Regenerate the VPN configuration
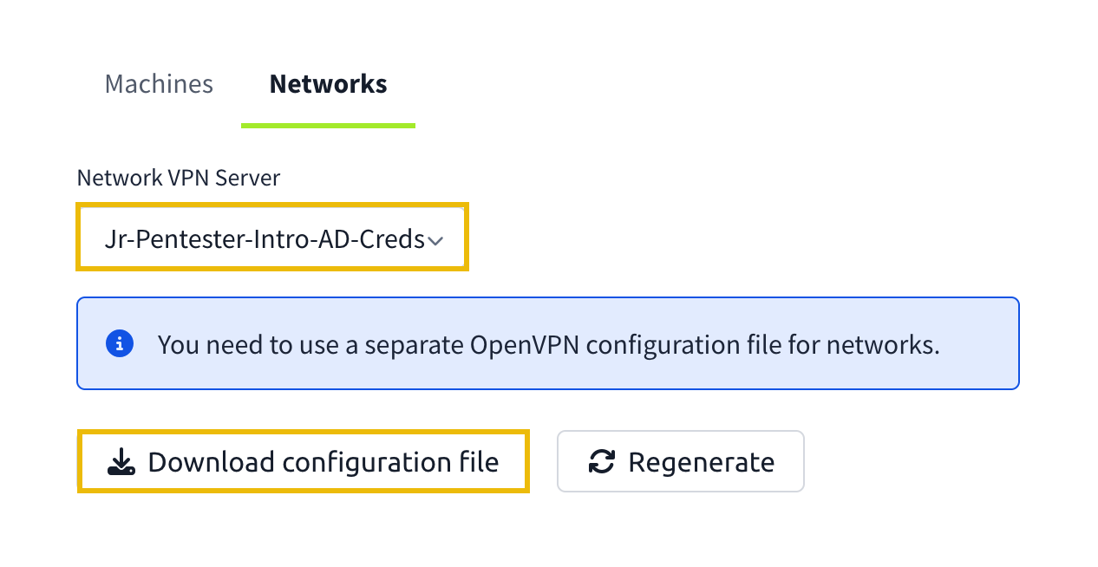 click(681, 461)
